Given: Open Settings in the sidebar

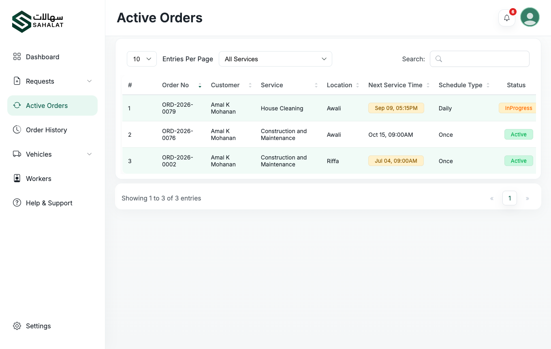Looking at the screenshot, I should tap(52, 326).
